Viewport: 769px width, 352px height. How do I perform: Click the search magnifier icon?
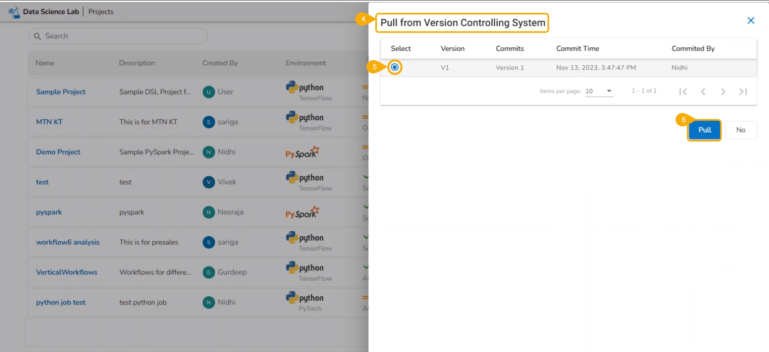(x=37, y=36)
